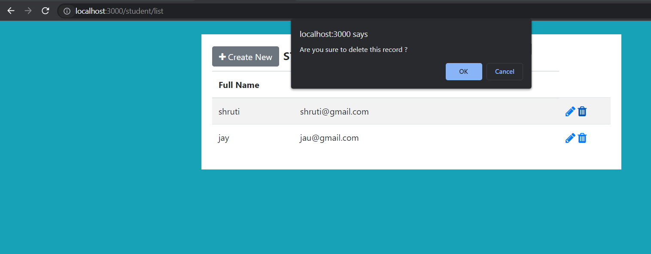Click the jau@gmail.com email cell
Screen dimensions: 651x254
point(329,138)
